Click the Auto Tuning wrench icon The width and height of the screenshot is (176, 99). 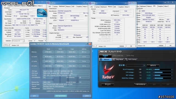pos(127,59)
